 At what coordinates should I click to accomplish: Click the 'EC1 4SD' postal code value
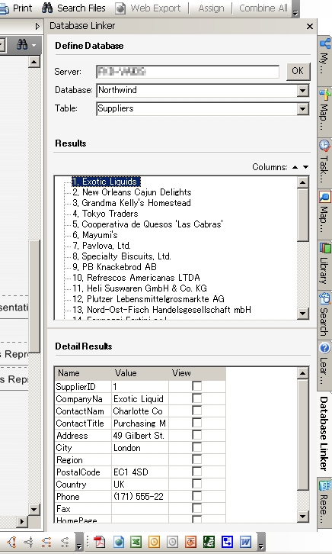pos(140,472)
